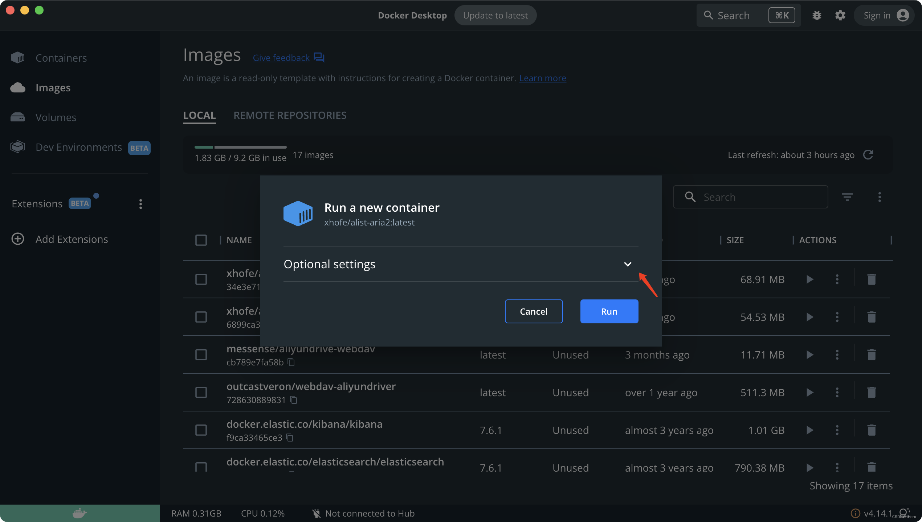922x522 pixels.
Task: Click the Dev Environments icon
Action: click(x=17, y=147)
